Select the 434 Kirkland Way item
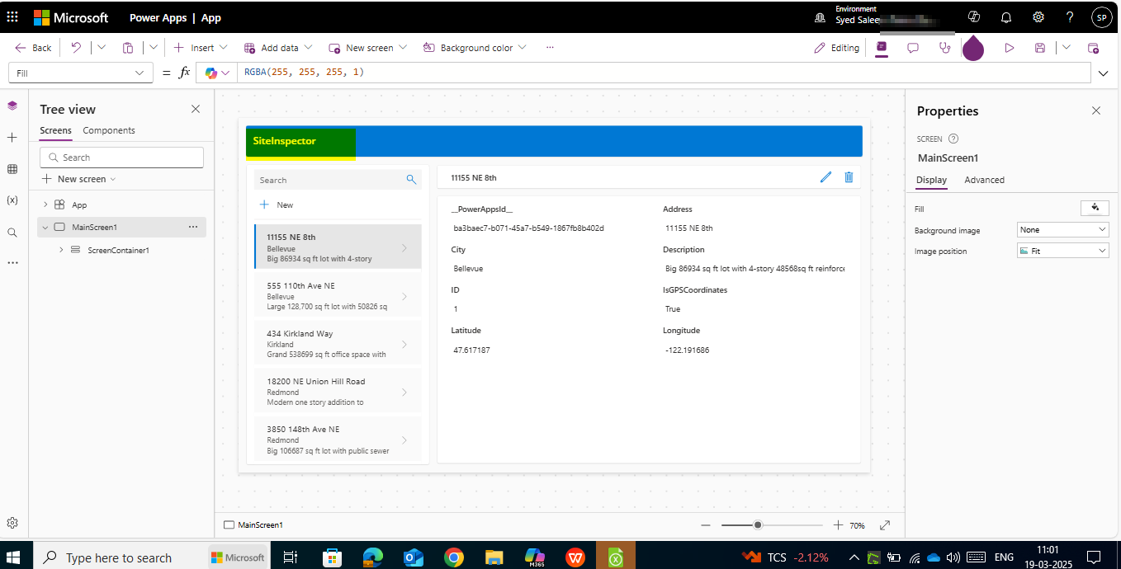The image size is (1121, 569). [338, 344]
